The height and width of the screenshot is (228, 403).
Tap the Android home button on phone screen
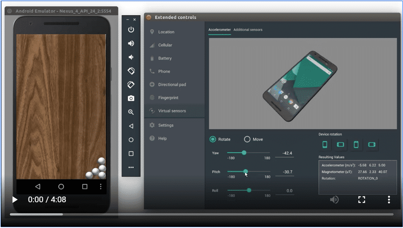(x=61, y=187)
